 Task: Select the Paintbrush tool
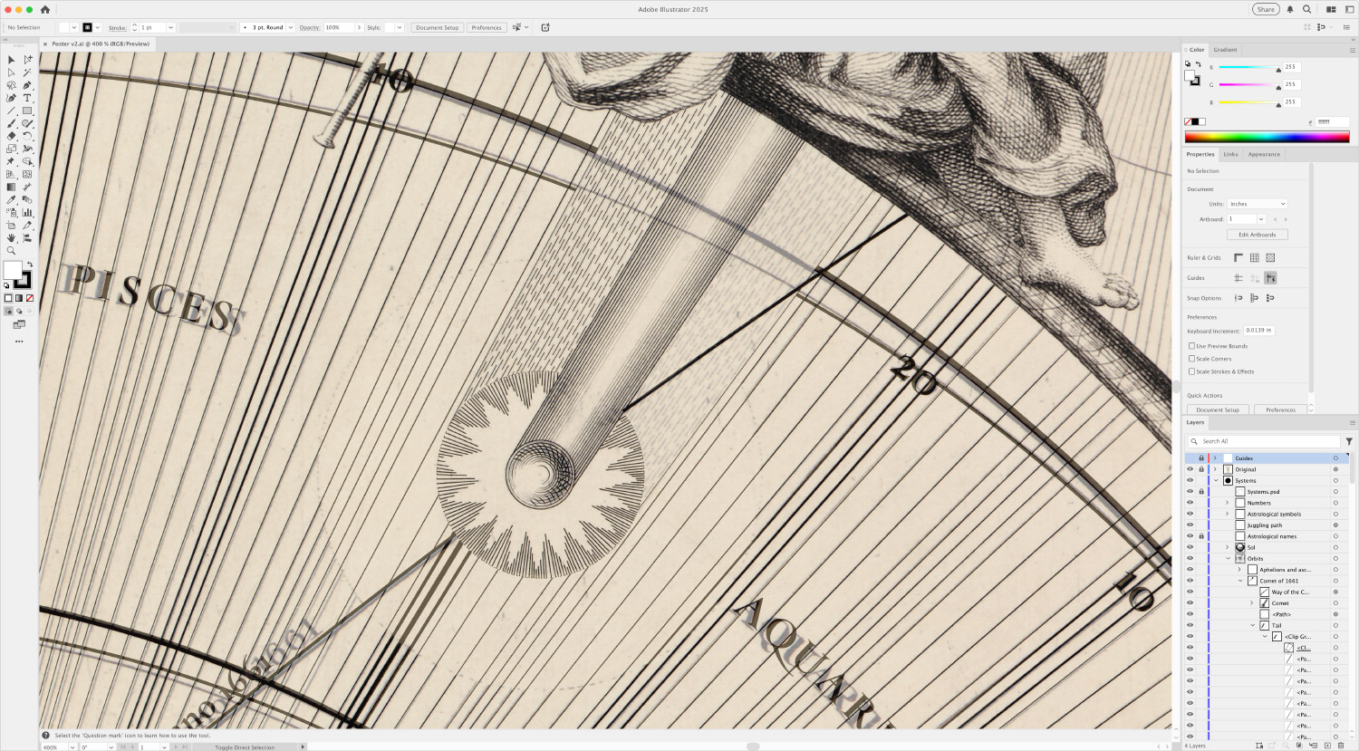(11, 123)
